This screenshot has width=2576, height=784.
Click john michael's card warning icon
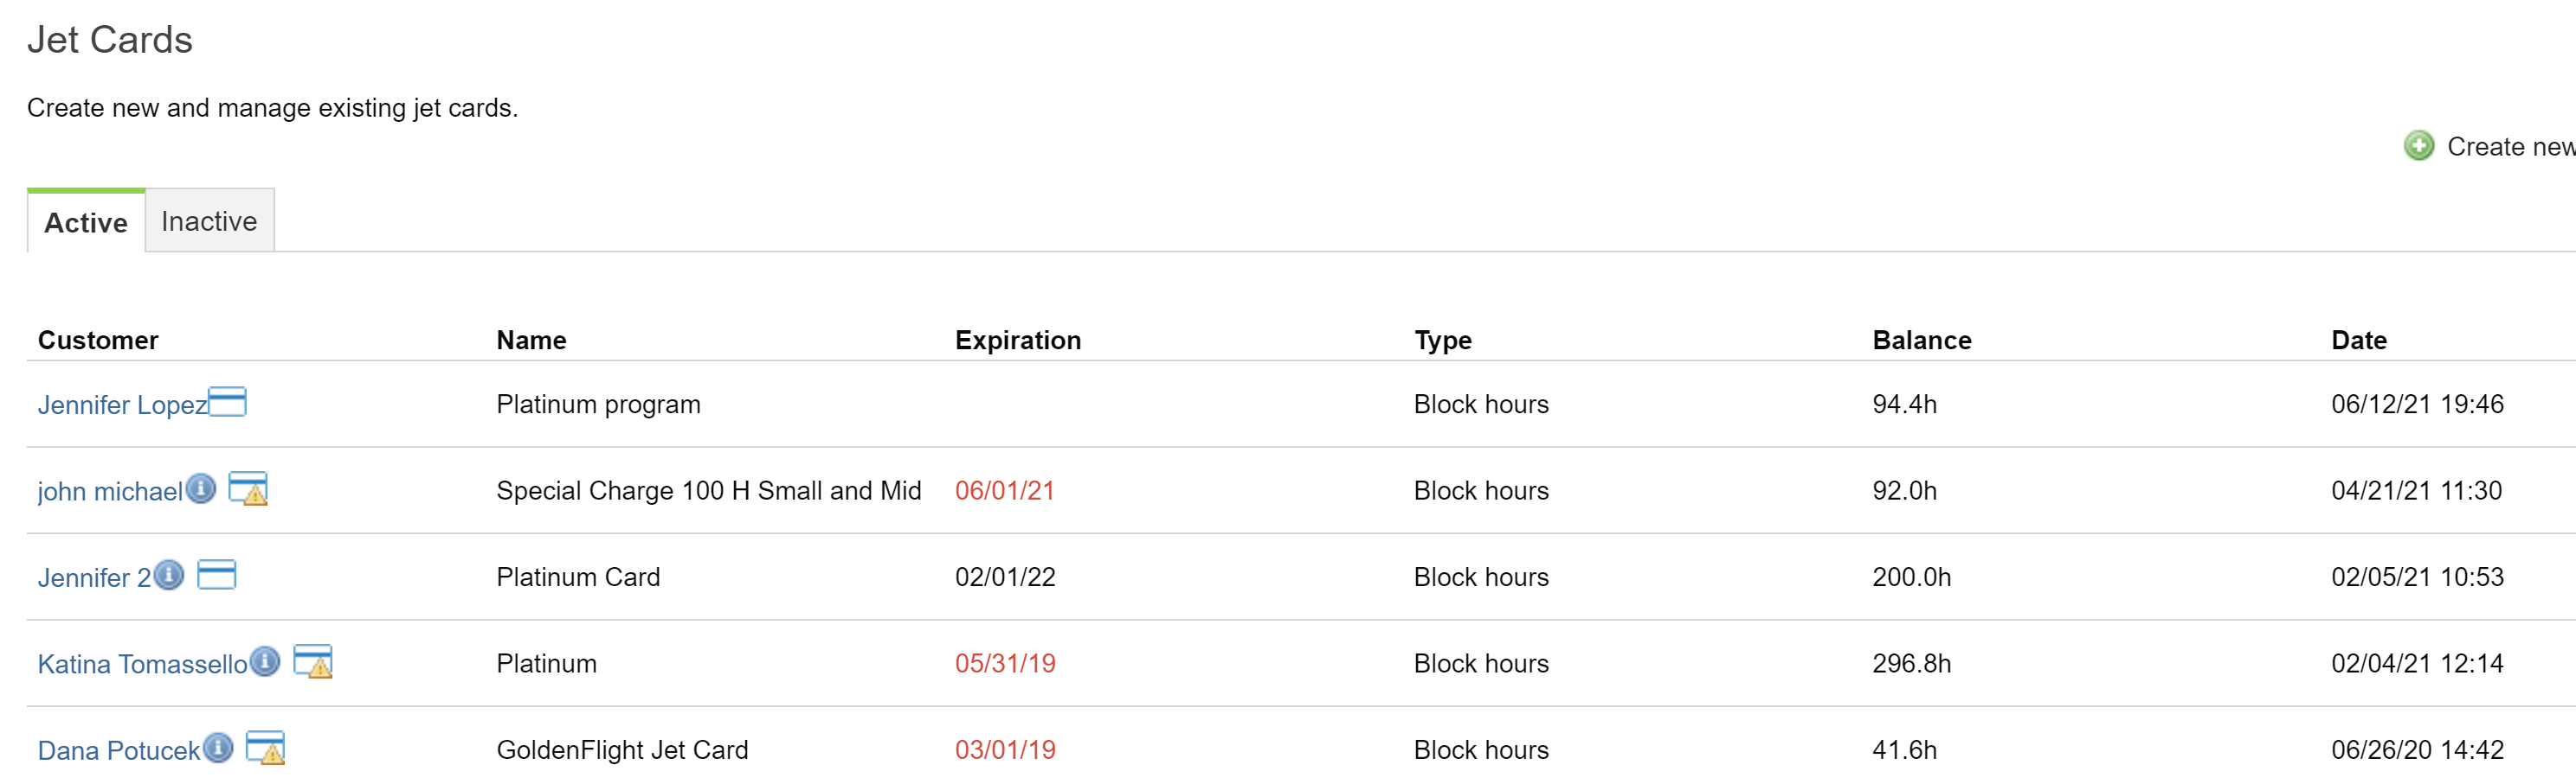[248, 488]
